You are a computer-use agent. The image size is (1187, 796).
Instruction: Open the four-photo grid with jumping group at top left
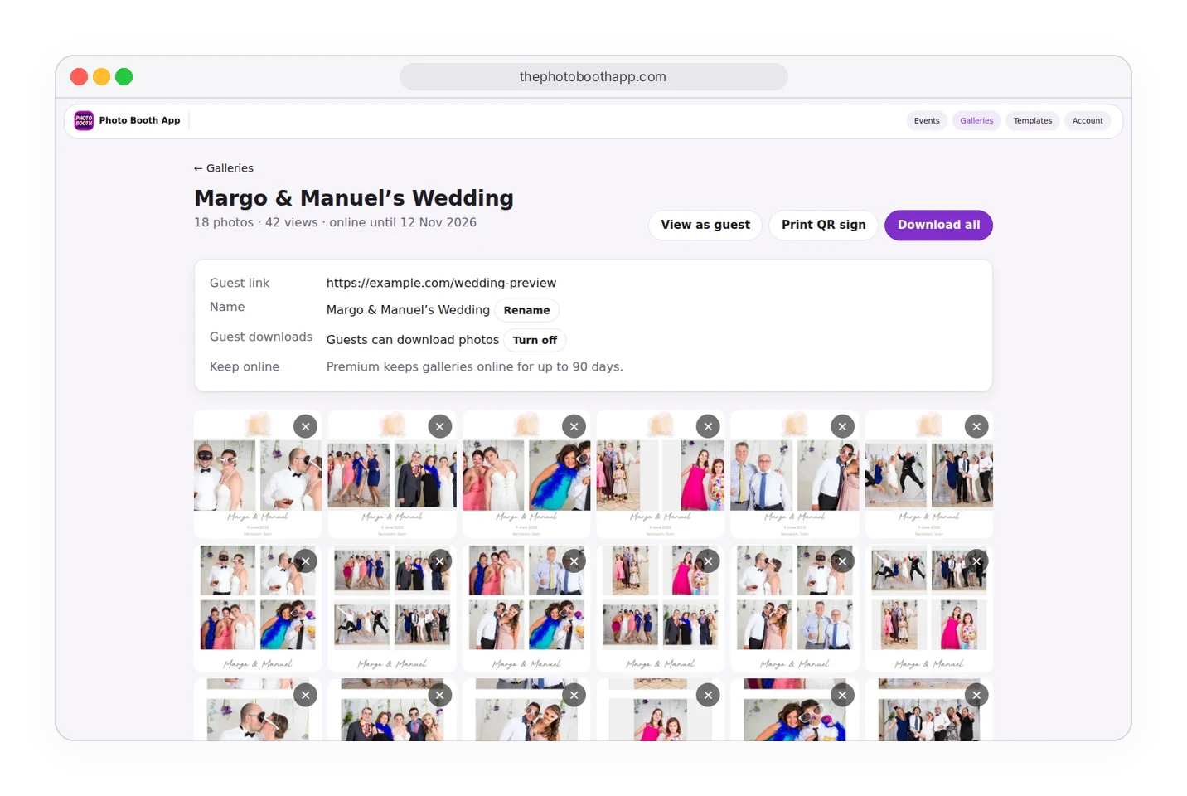929,609
